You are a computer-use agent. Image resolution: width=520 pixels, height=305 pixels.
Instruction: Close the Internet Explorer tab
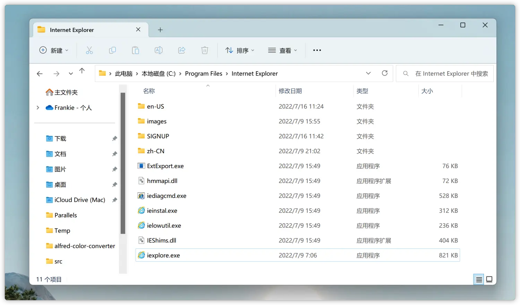(138, 29)
